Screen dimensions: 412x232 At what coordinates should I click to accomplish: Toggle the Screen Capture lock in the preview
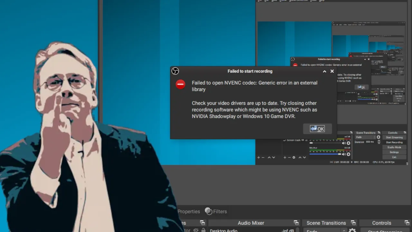tap(306, 140)
